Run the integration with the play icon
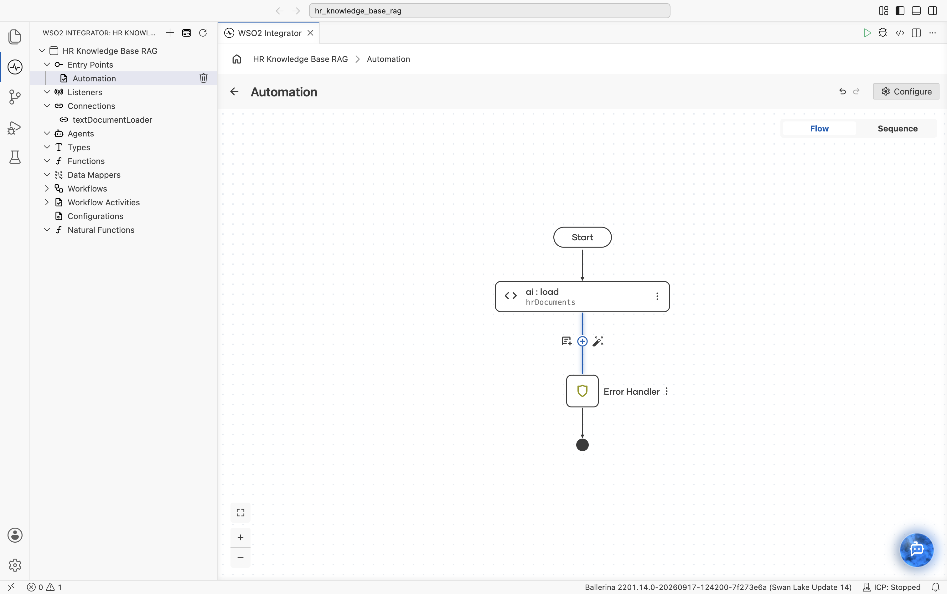This screenshot has height=594, width=947. click(867, 33)
